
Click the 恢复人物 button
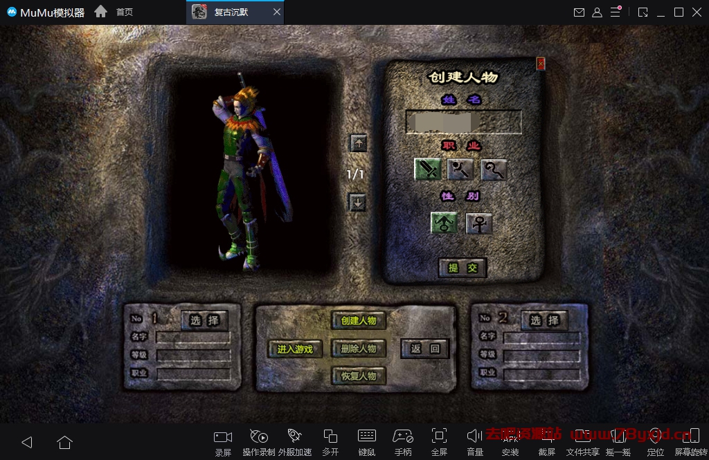[x=359, y=376]
